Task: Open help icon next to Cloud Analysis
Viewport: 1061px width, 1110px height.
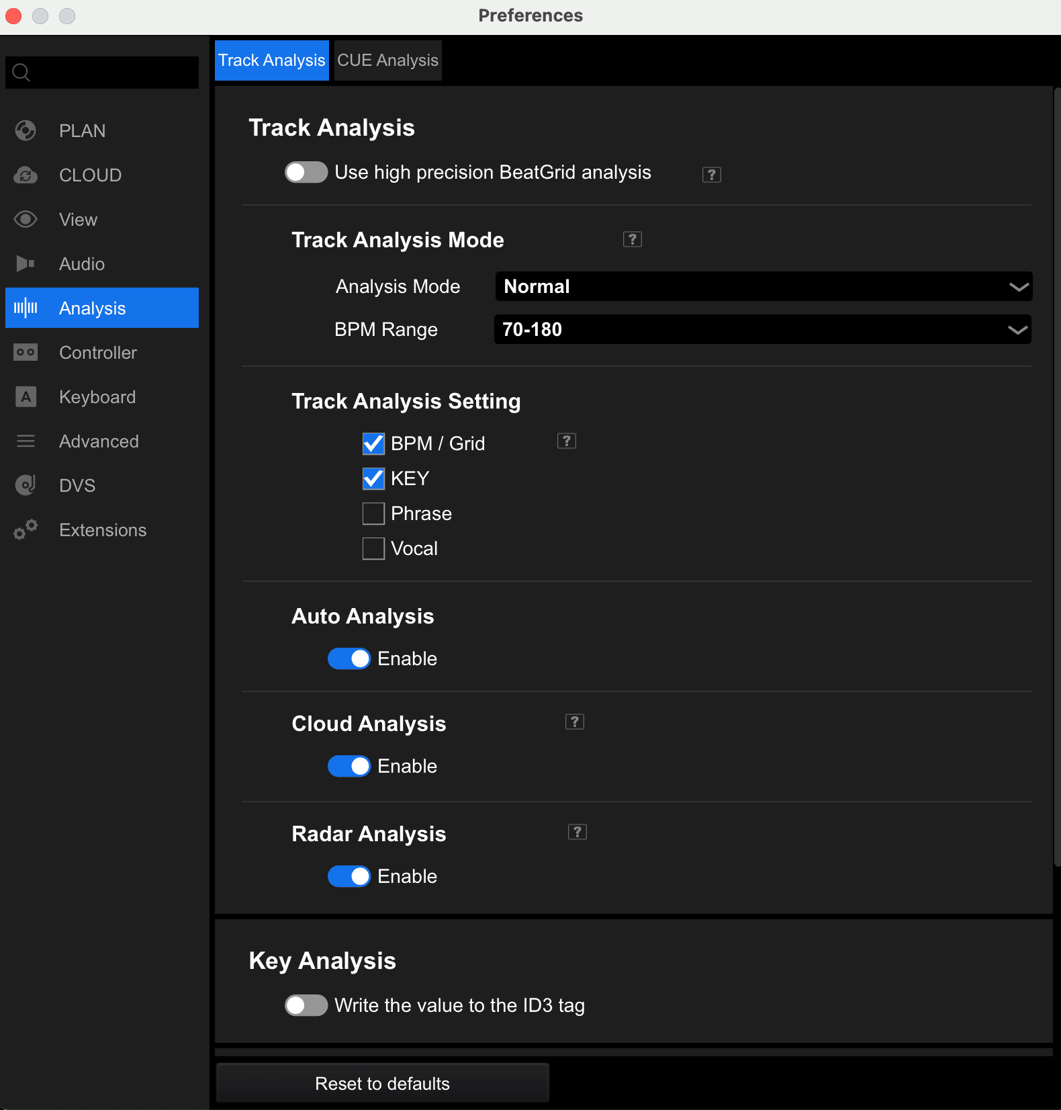Action: 574,722
